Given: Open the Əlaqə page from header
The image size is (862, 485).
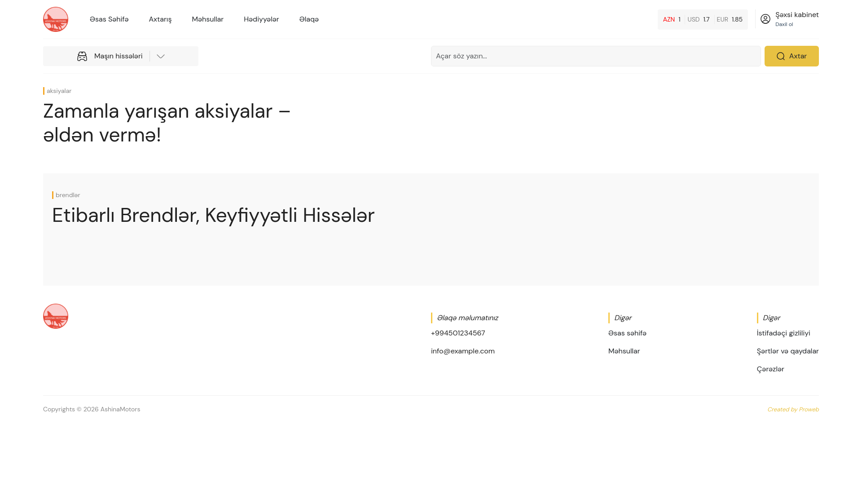Looking at the screenshot, I should tap(309, 19).
